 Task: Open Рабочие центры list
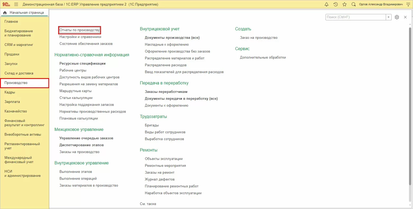(73, 70)
